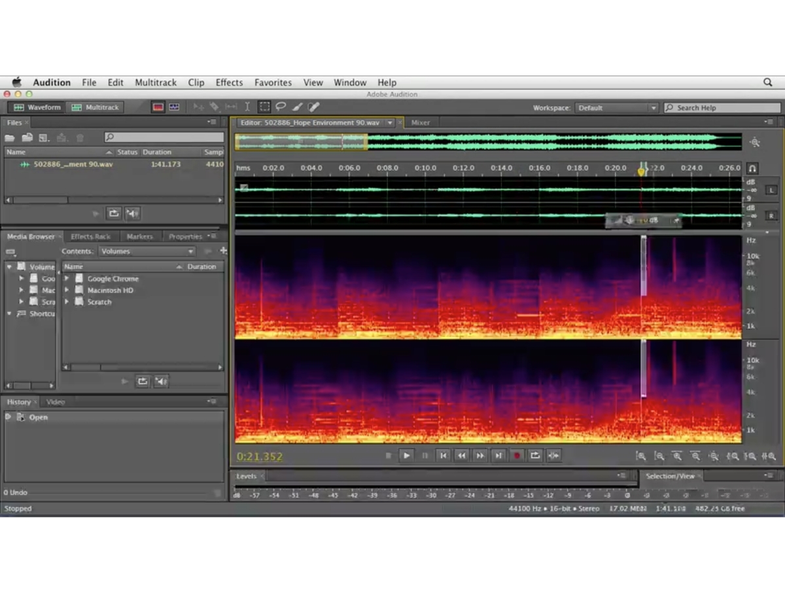The width and height of the screenshot is (785, 589).
Task: Sort Files list by Status column
Action: [x=127, y=152]
